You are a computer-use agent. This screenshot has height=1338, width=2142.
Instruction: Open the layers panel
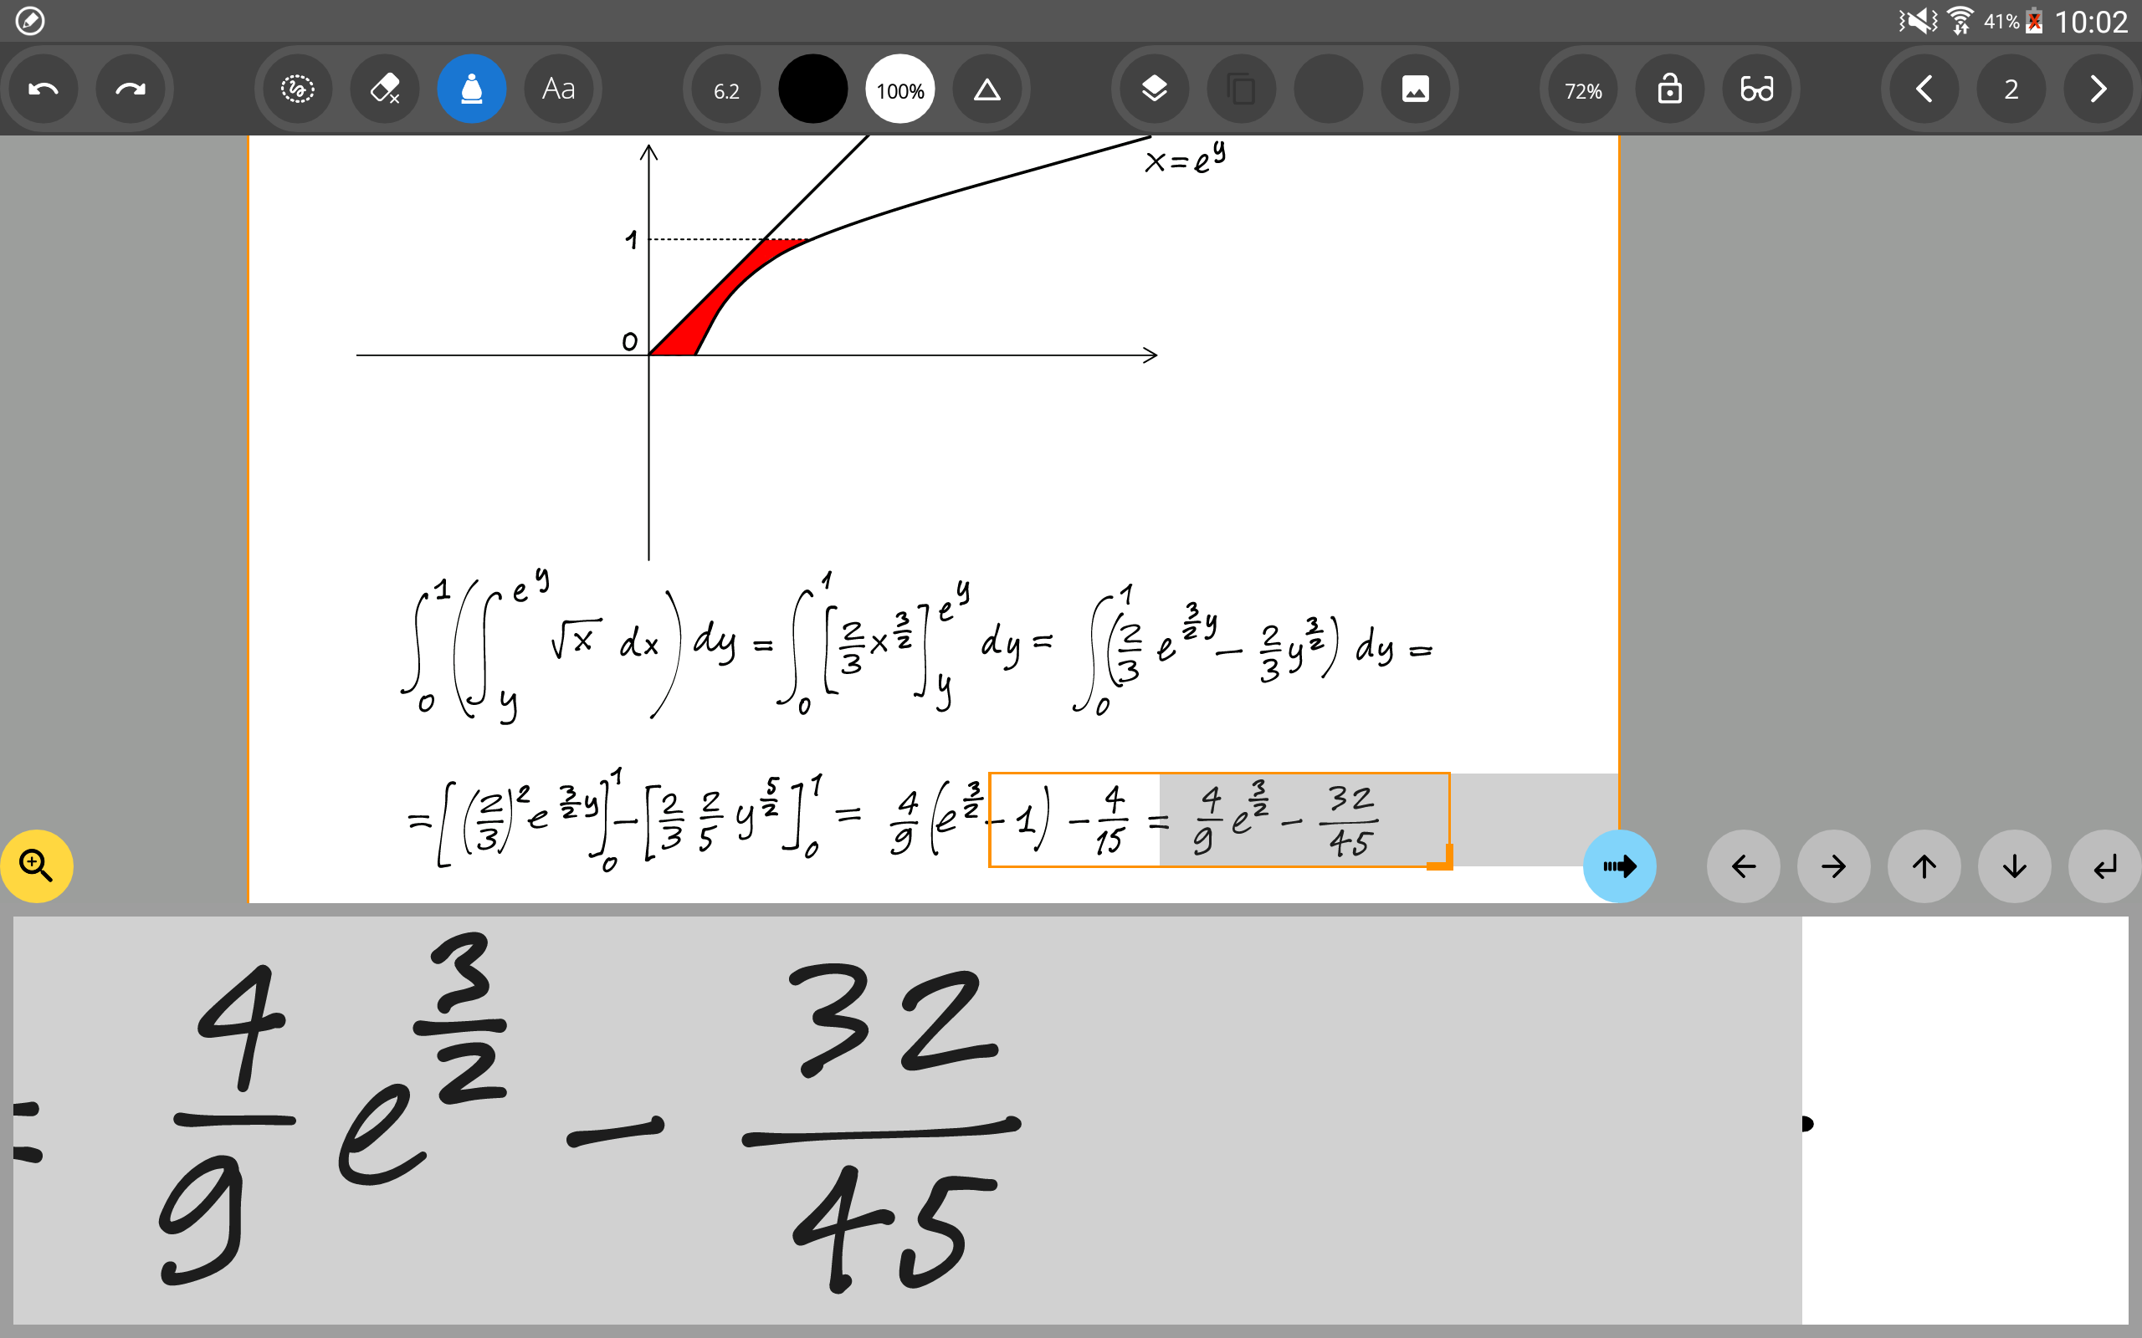tap(1154, 89)
